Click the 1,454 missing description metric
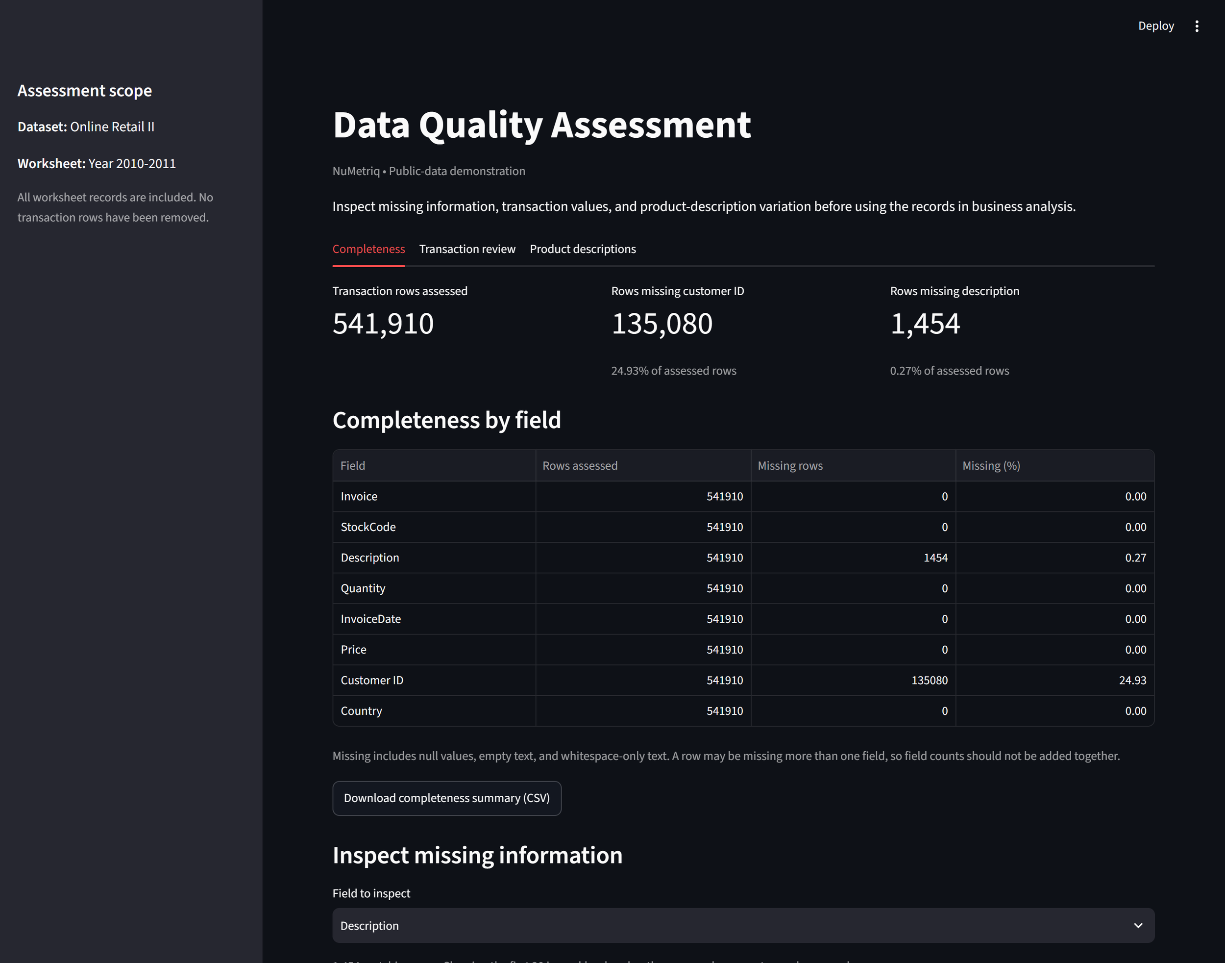Screen dimensions: 1225x963 coord(925,324)
